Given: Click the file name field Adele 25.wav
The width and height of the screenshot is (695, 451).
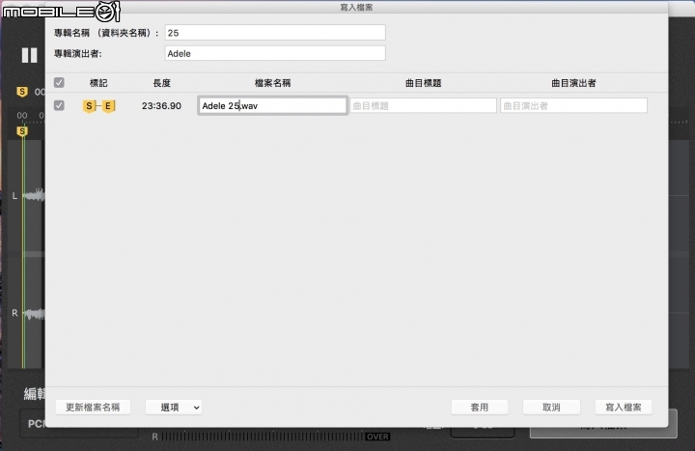Looking at the screenshot, I should [272, 105].
